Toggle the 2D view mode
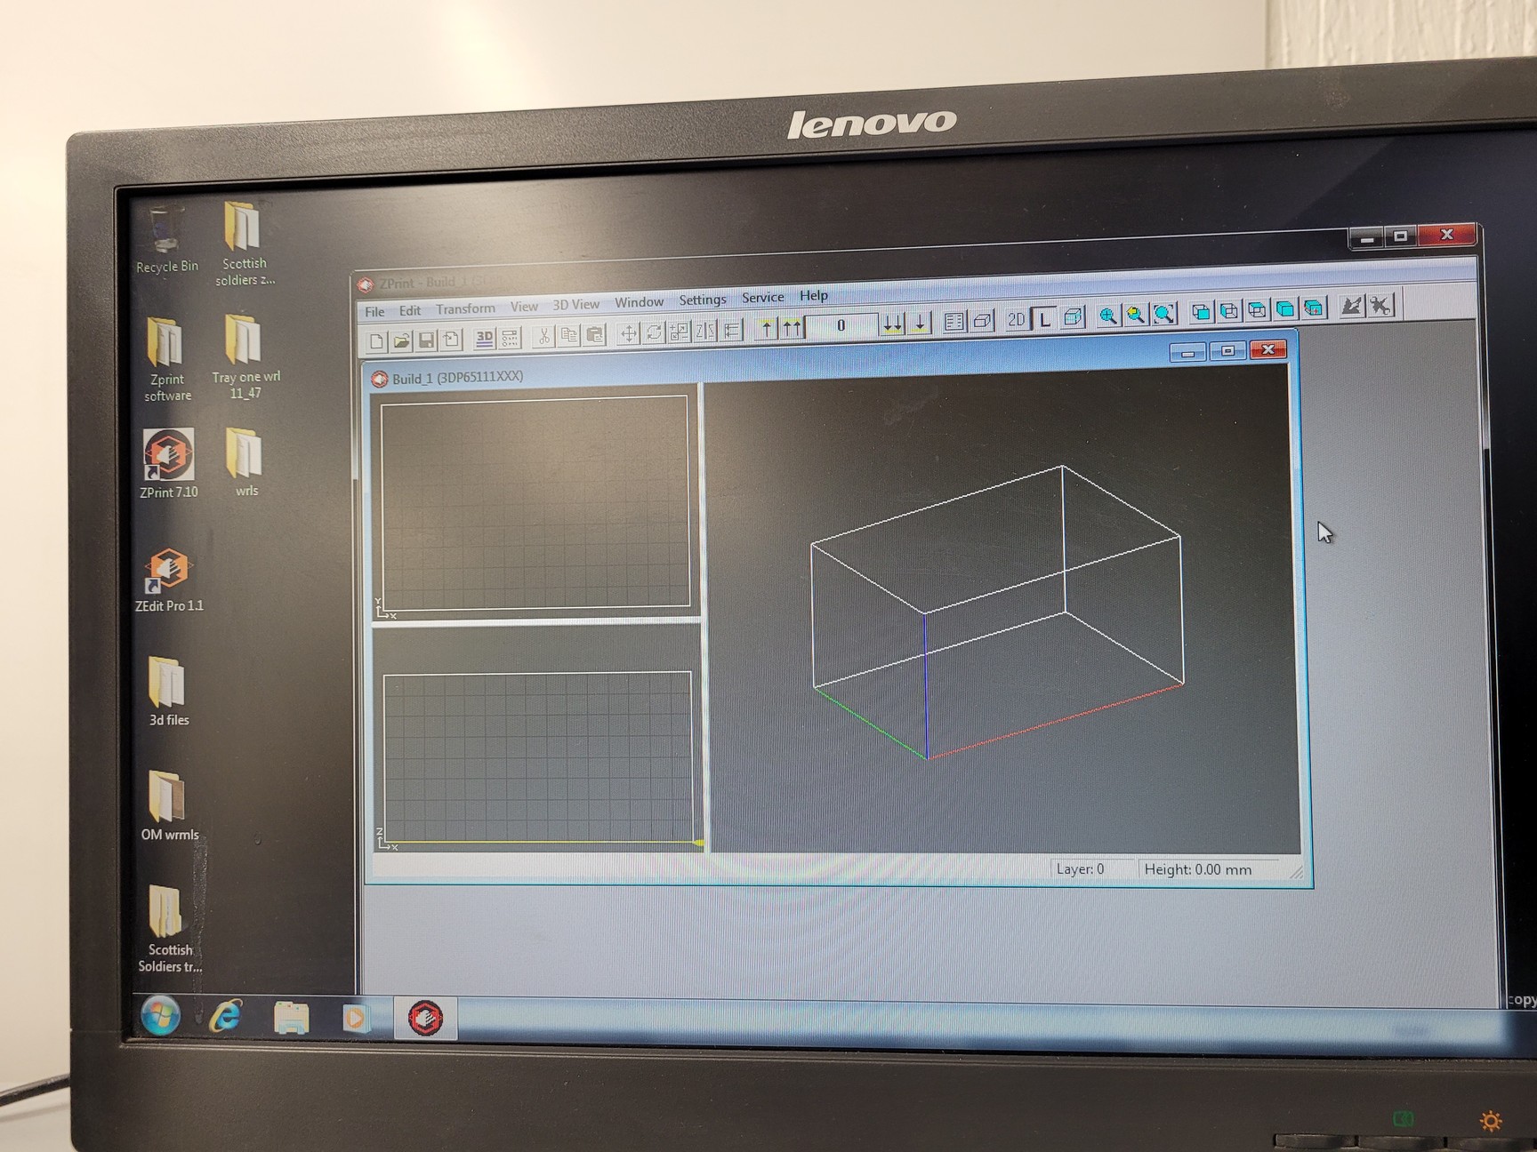The height and width of the screenshot is (1152, 1537). coord(1018,317)
